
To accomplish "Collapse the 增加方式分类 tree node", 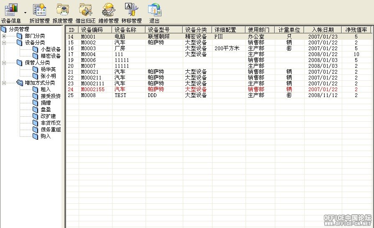I will point(4,83).
